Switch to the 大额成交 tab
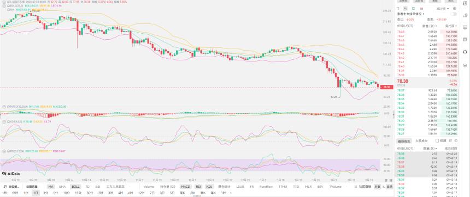 421,140
